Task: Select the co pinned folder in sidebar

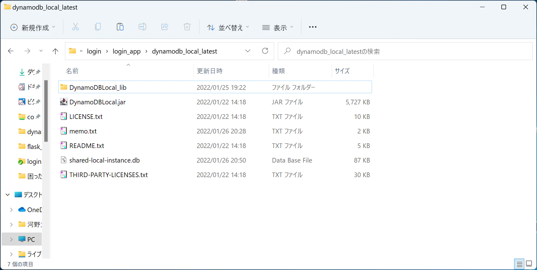Action: coord(30,117)
